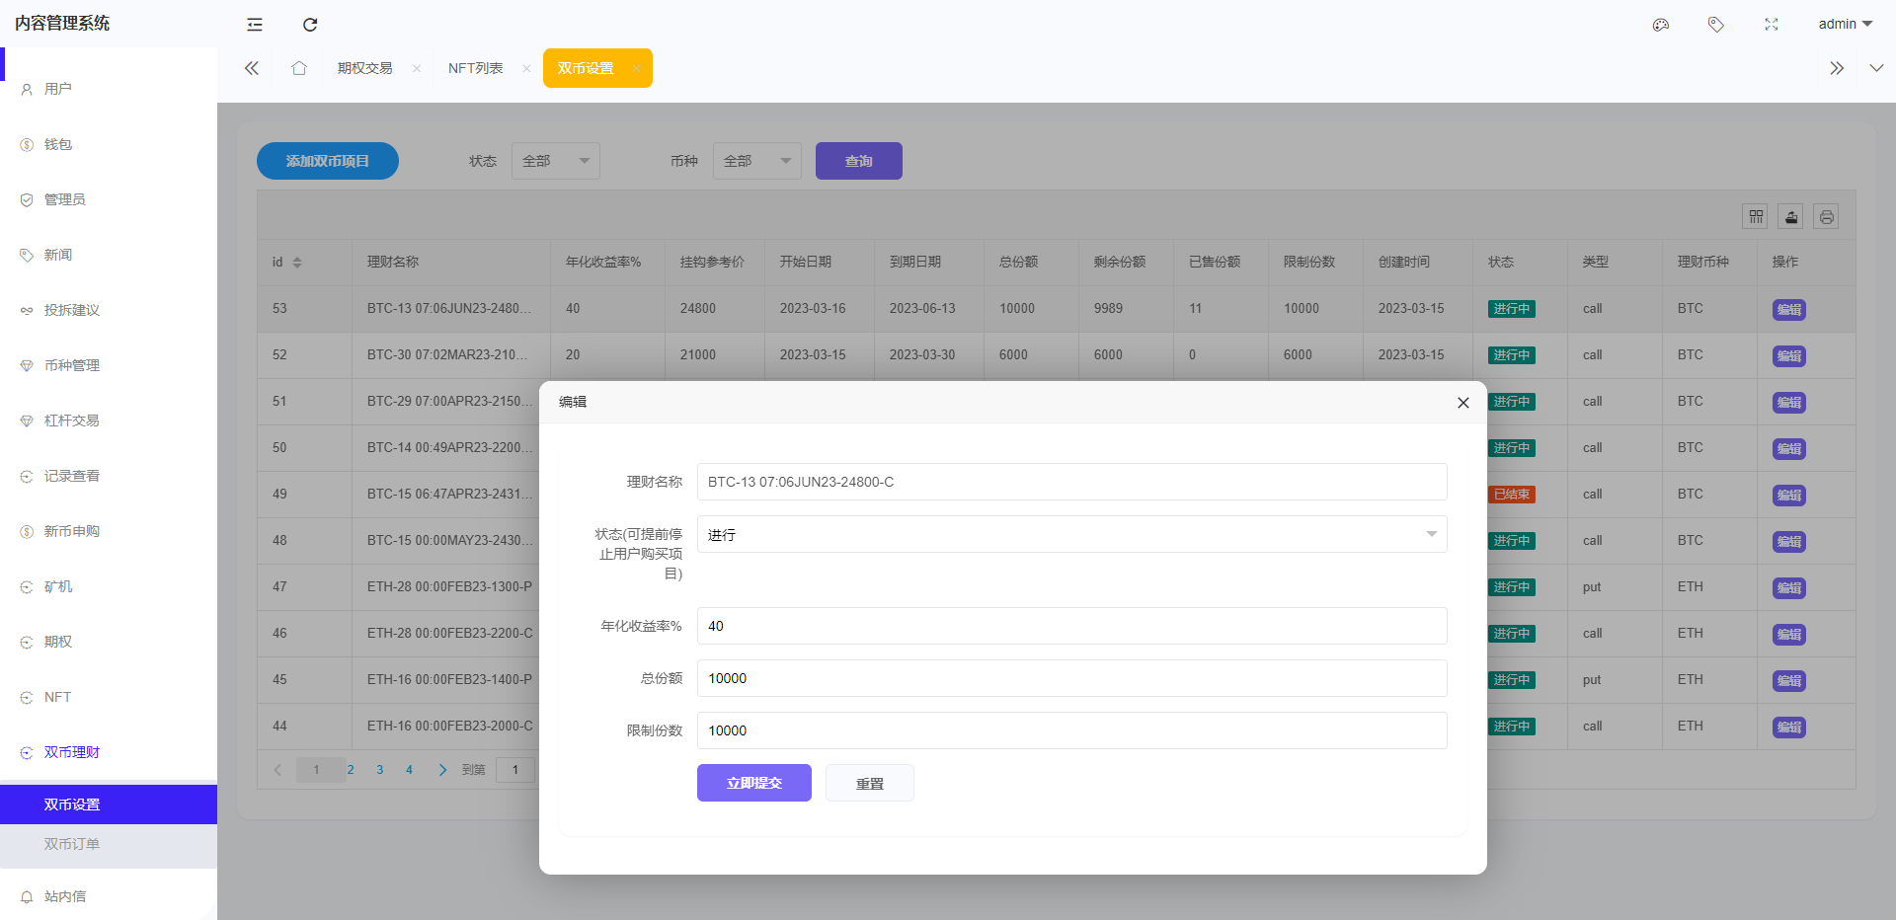
Task: Open the status dropdown in edit dialog
Action: click(1071, 534)
